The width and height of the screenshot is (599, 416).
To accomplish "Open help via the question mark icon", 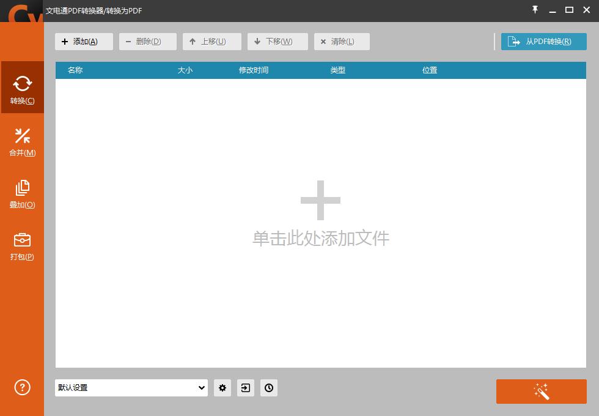I will click(23, 387).
